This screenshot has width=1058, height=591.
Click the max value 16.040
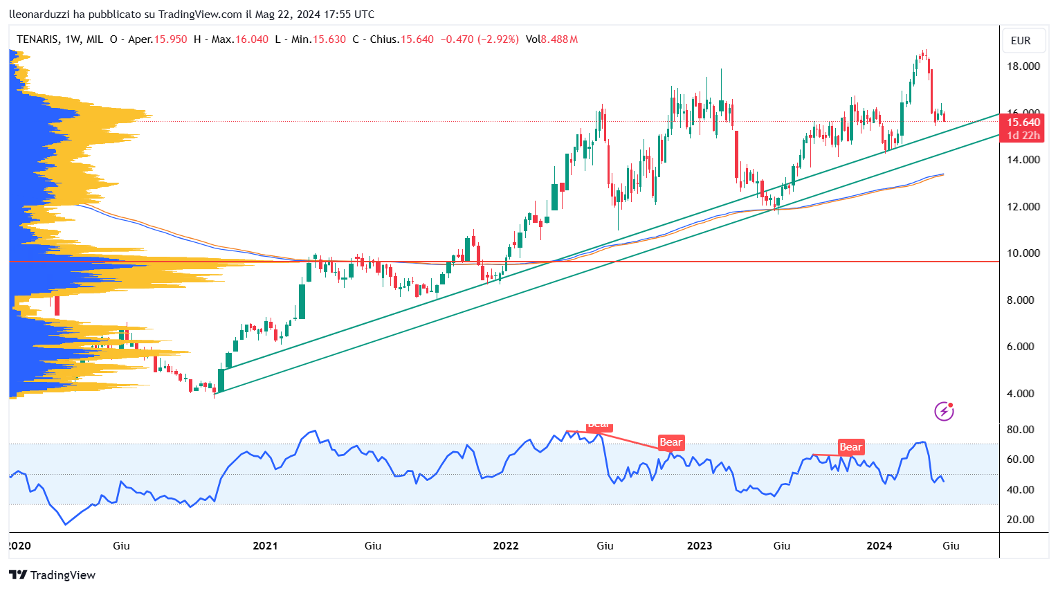click(x=252, y=39)
